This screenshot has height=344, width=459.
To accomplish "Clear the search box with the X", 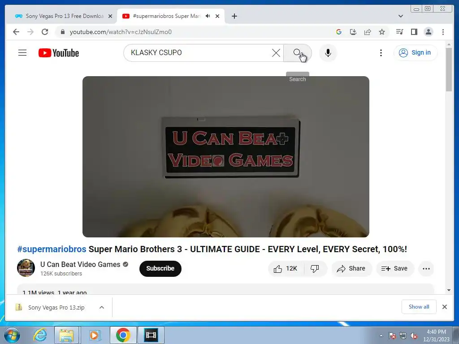I will click(x=276, y=53).
